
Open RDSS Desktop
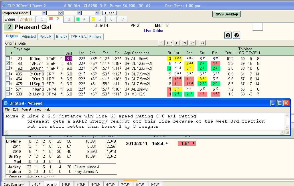(x=226, y=14)
